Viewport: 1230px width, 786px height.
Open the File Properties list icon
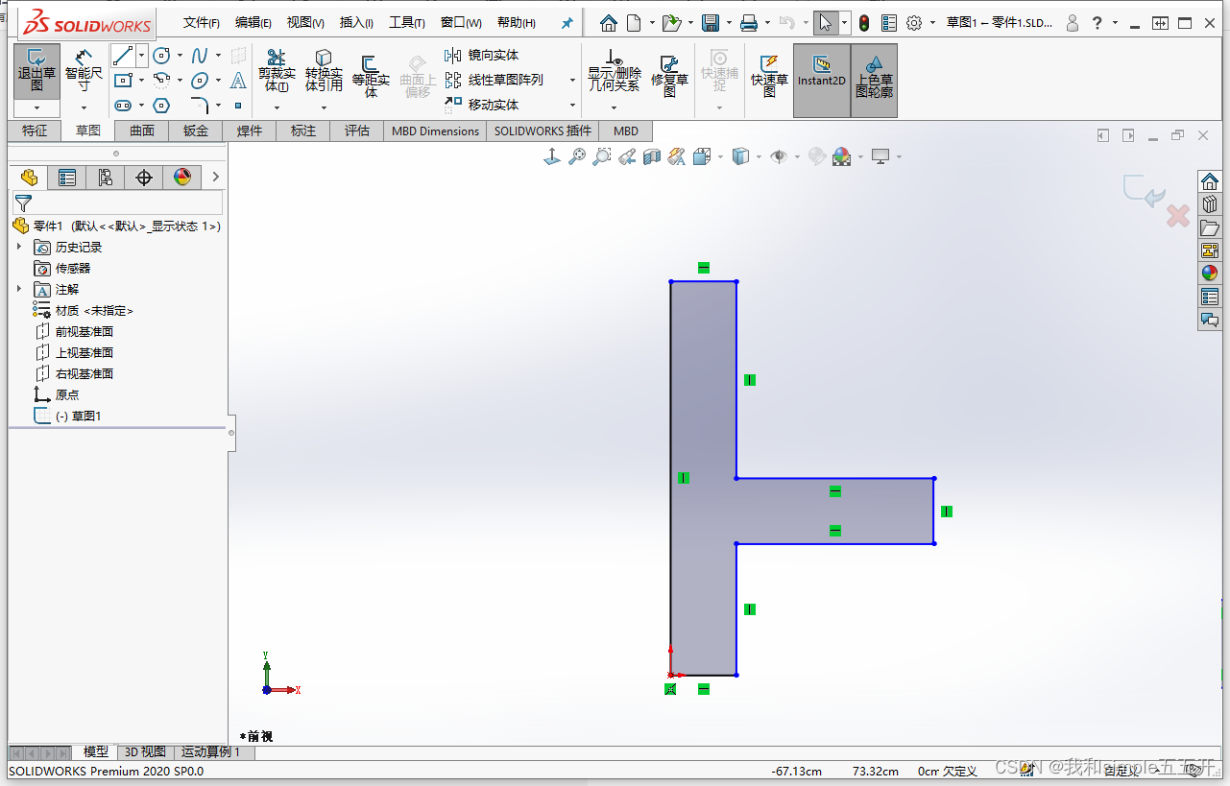[x=889, y=23]
